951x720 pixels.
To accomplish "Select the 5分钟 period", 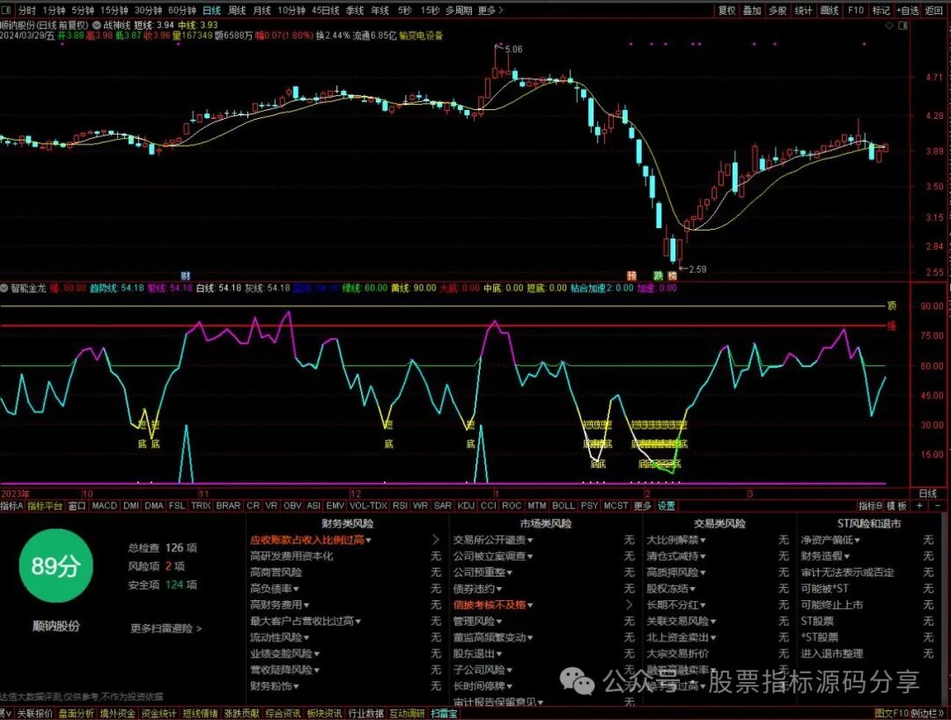I will [83, 11].
